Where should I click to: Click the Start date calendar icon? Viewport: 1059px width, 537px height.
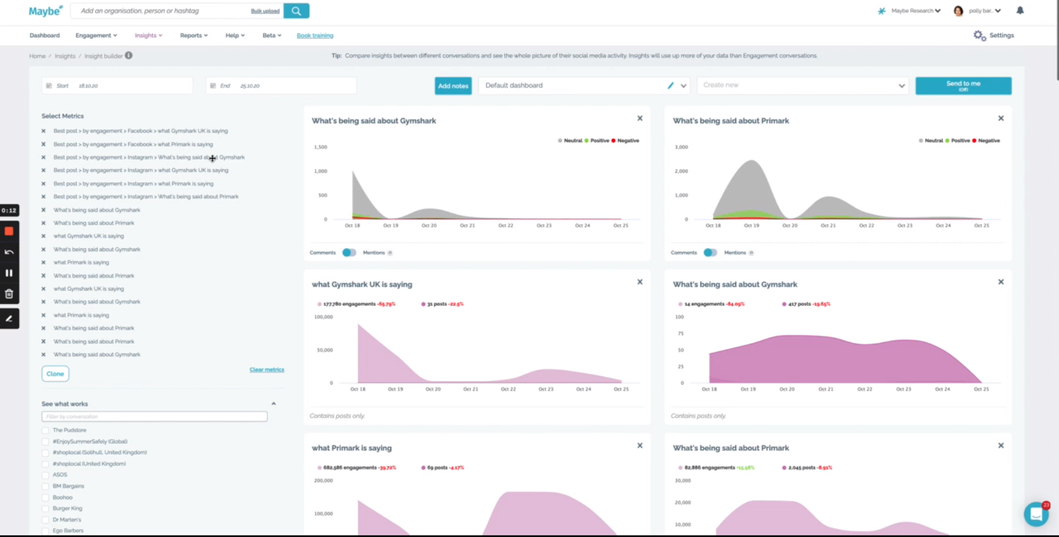(x=49, y=86)
